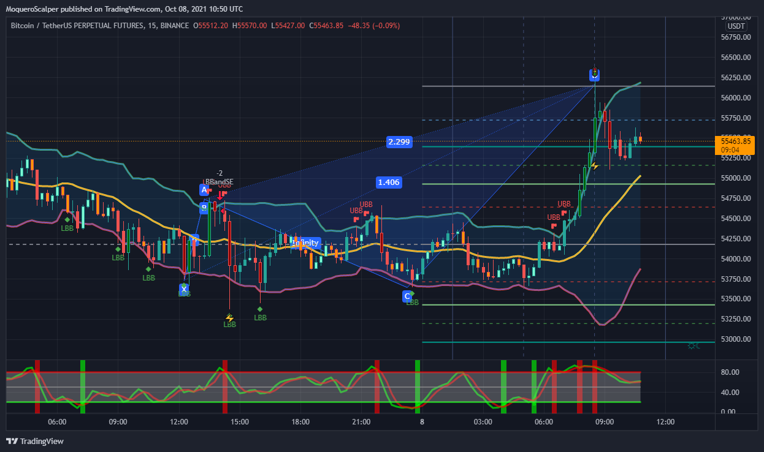Click the lightning bolt icon beside the tall green candle
The height and width of the screenshot is (452, 764).
(x=594, y=165)
